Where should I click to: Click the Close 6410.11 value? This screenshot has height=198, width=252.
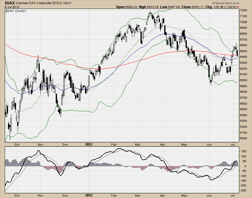pos(192,7)
